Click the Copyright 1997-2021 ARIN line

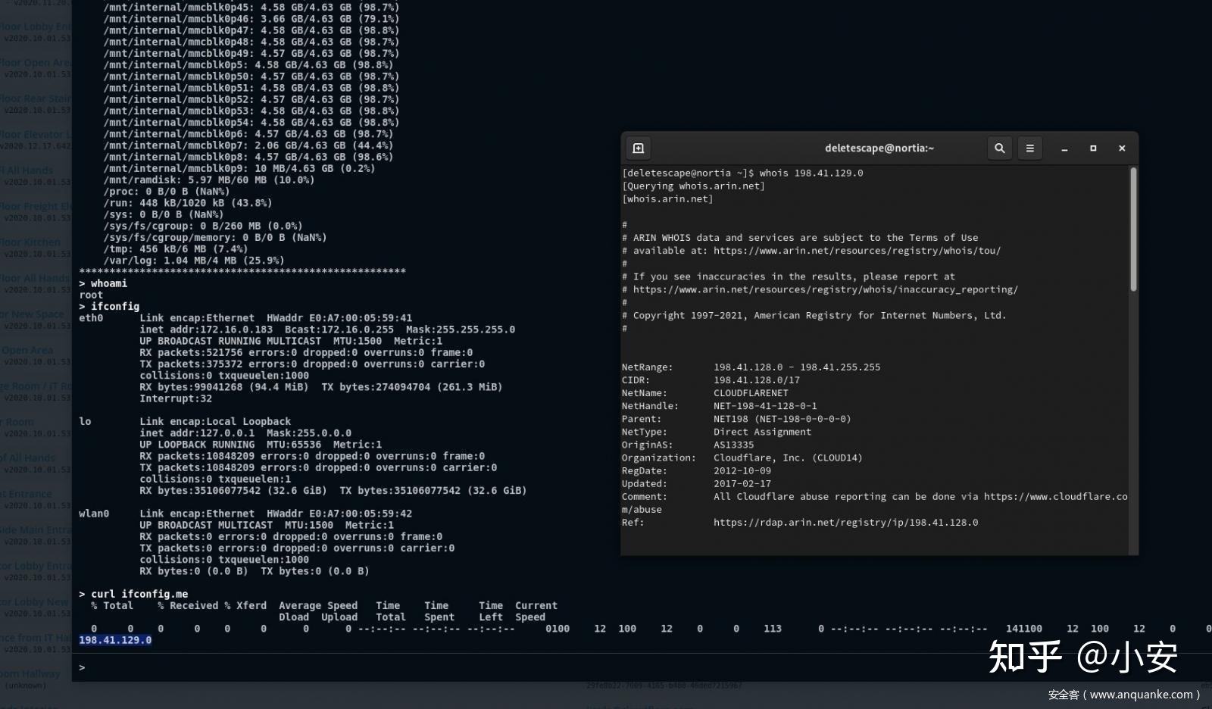point(814,315)
